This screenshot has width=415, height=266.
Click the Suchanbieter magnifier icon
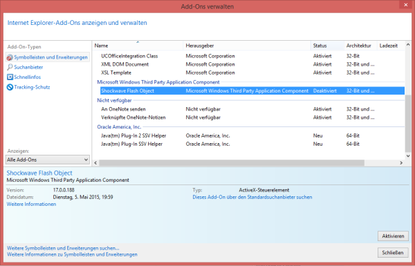[x=10, y=67]
